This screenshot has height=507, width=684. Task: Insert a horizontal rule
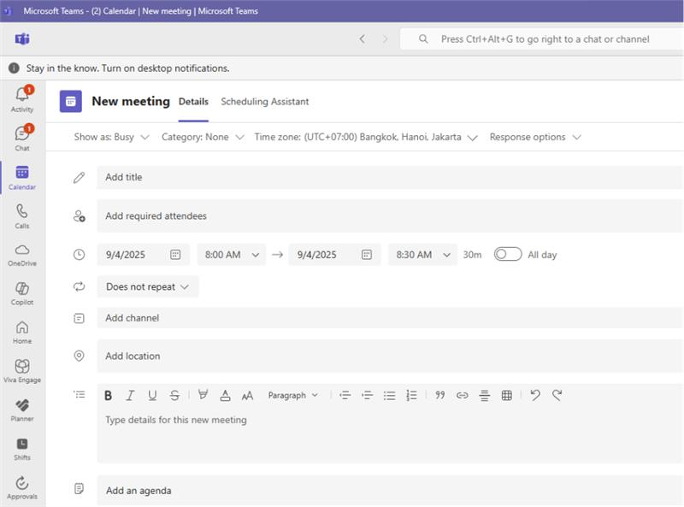(x=484, y=395)
